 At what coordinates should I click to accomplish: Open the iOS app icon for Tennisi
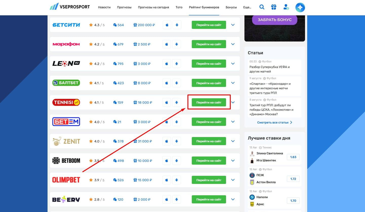167,103
